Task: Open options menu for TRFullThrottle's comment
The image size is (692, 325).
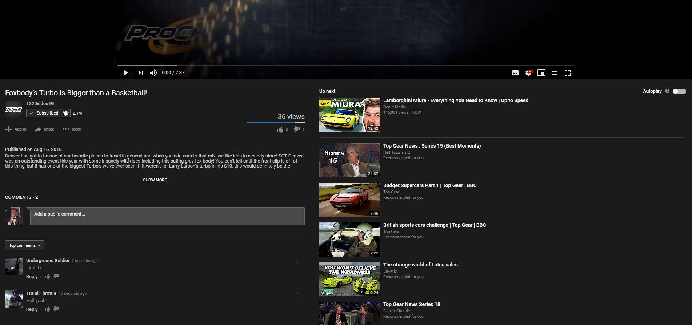Action: [x=297, y=294]
